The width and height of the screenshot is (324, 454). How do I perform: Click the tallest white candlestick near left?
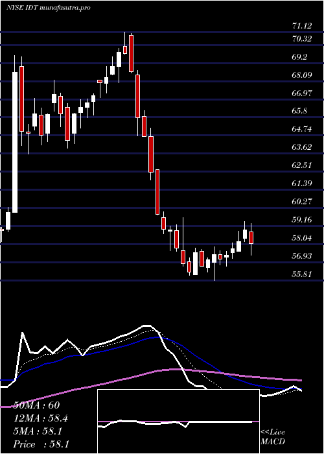tap(15, 142)
